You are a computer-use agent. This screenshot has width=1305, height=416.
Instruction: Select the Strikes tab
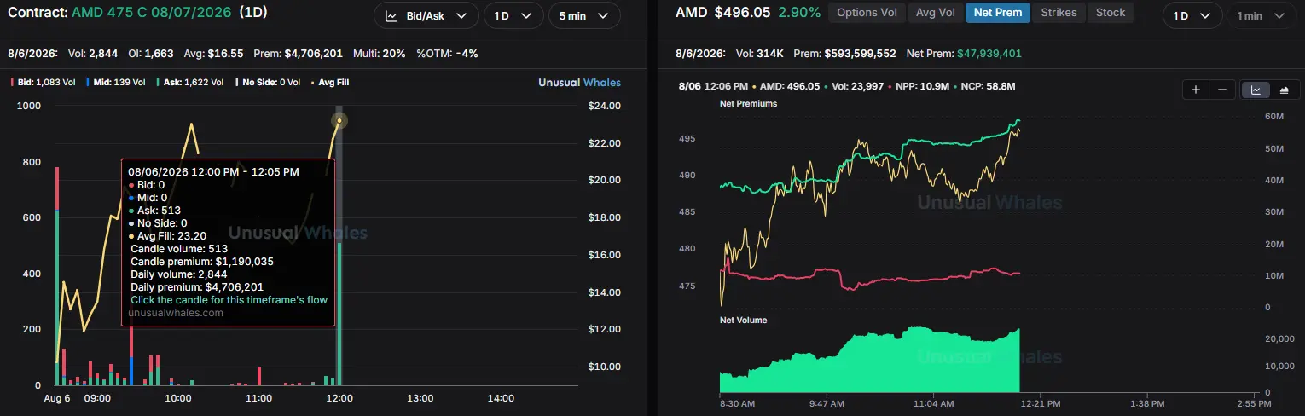click(x=1058, y=13)
